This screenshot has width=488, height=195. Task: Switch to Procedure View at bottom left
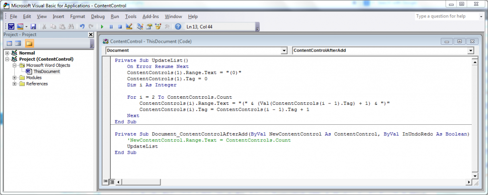[106, 181]
